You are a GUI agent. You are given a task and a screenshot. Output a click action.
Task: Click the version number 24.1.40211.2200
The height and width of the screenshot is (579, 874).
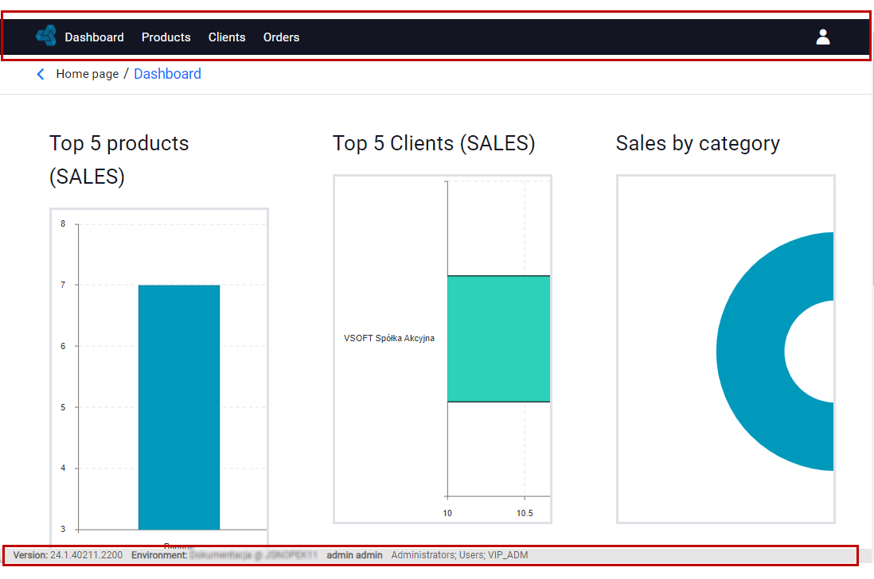(x=87, y=555)
